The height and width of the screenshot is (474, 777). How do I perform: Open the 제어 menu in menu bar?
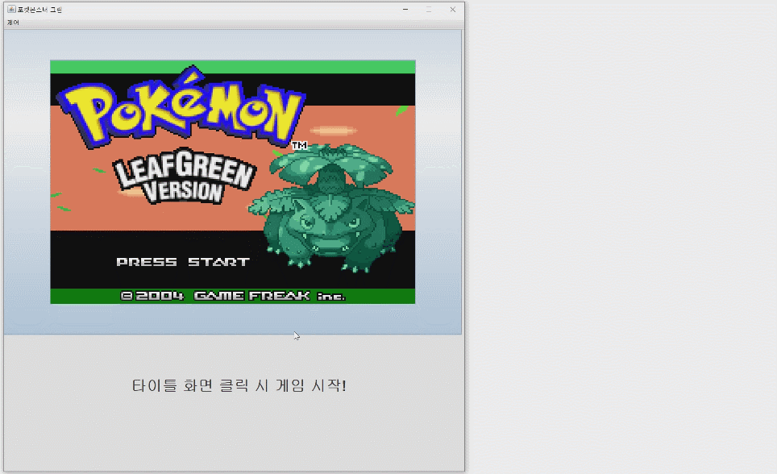(13, 23)
